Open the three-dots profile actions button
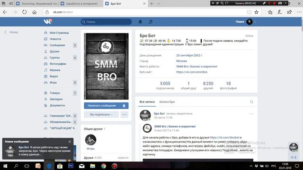The width and height of the screenshot is (303, 170). (125, 114)
